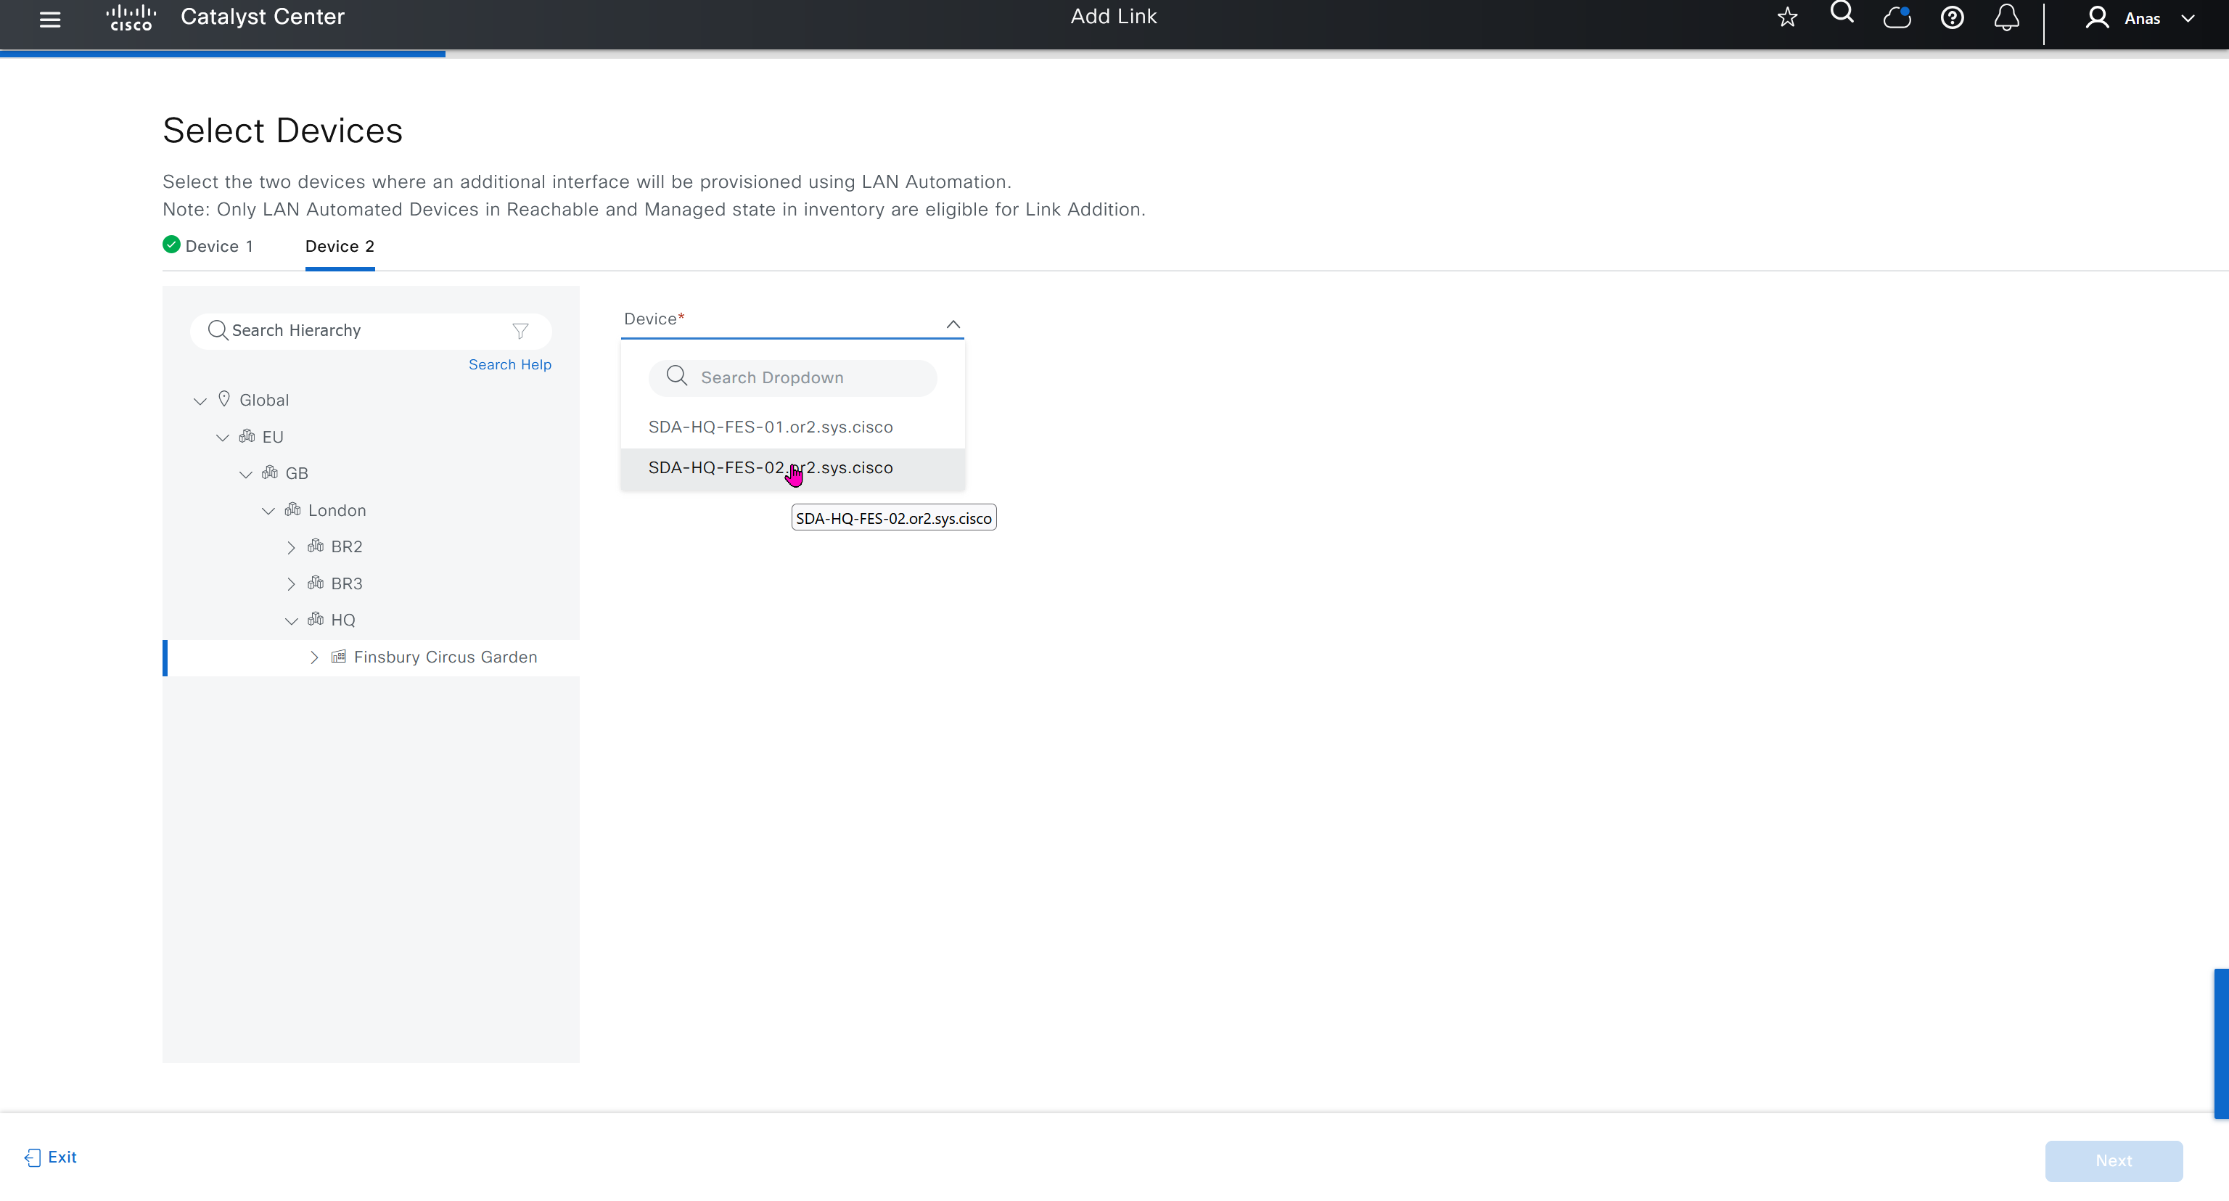Image resolution: width=2229 pixels, height=1201 pixels.
Task: Expand Finsbury Circus Garden building
Action: point(314,657)
